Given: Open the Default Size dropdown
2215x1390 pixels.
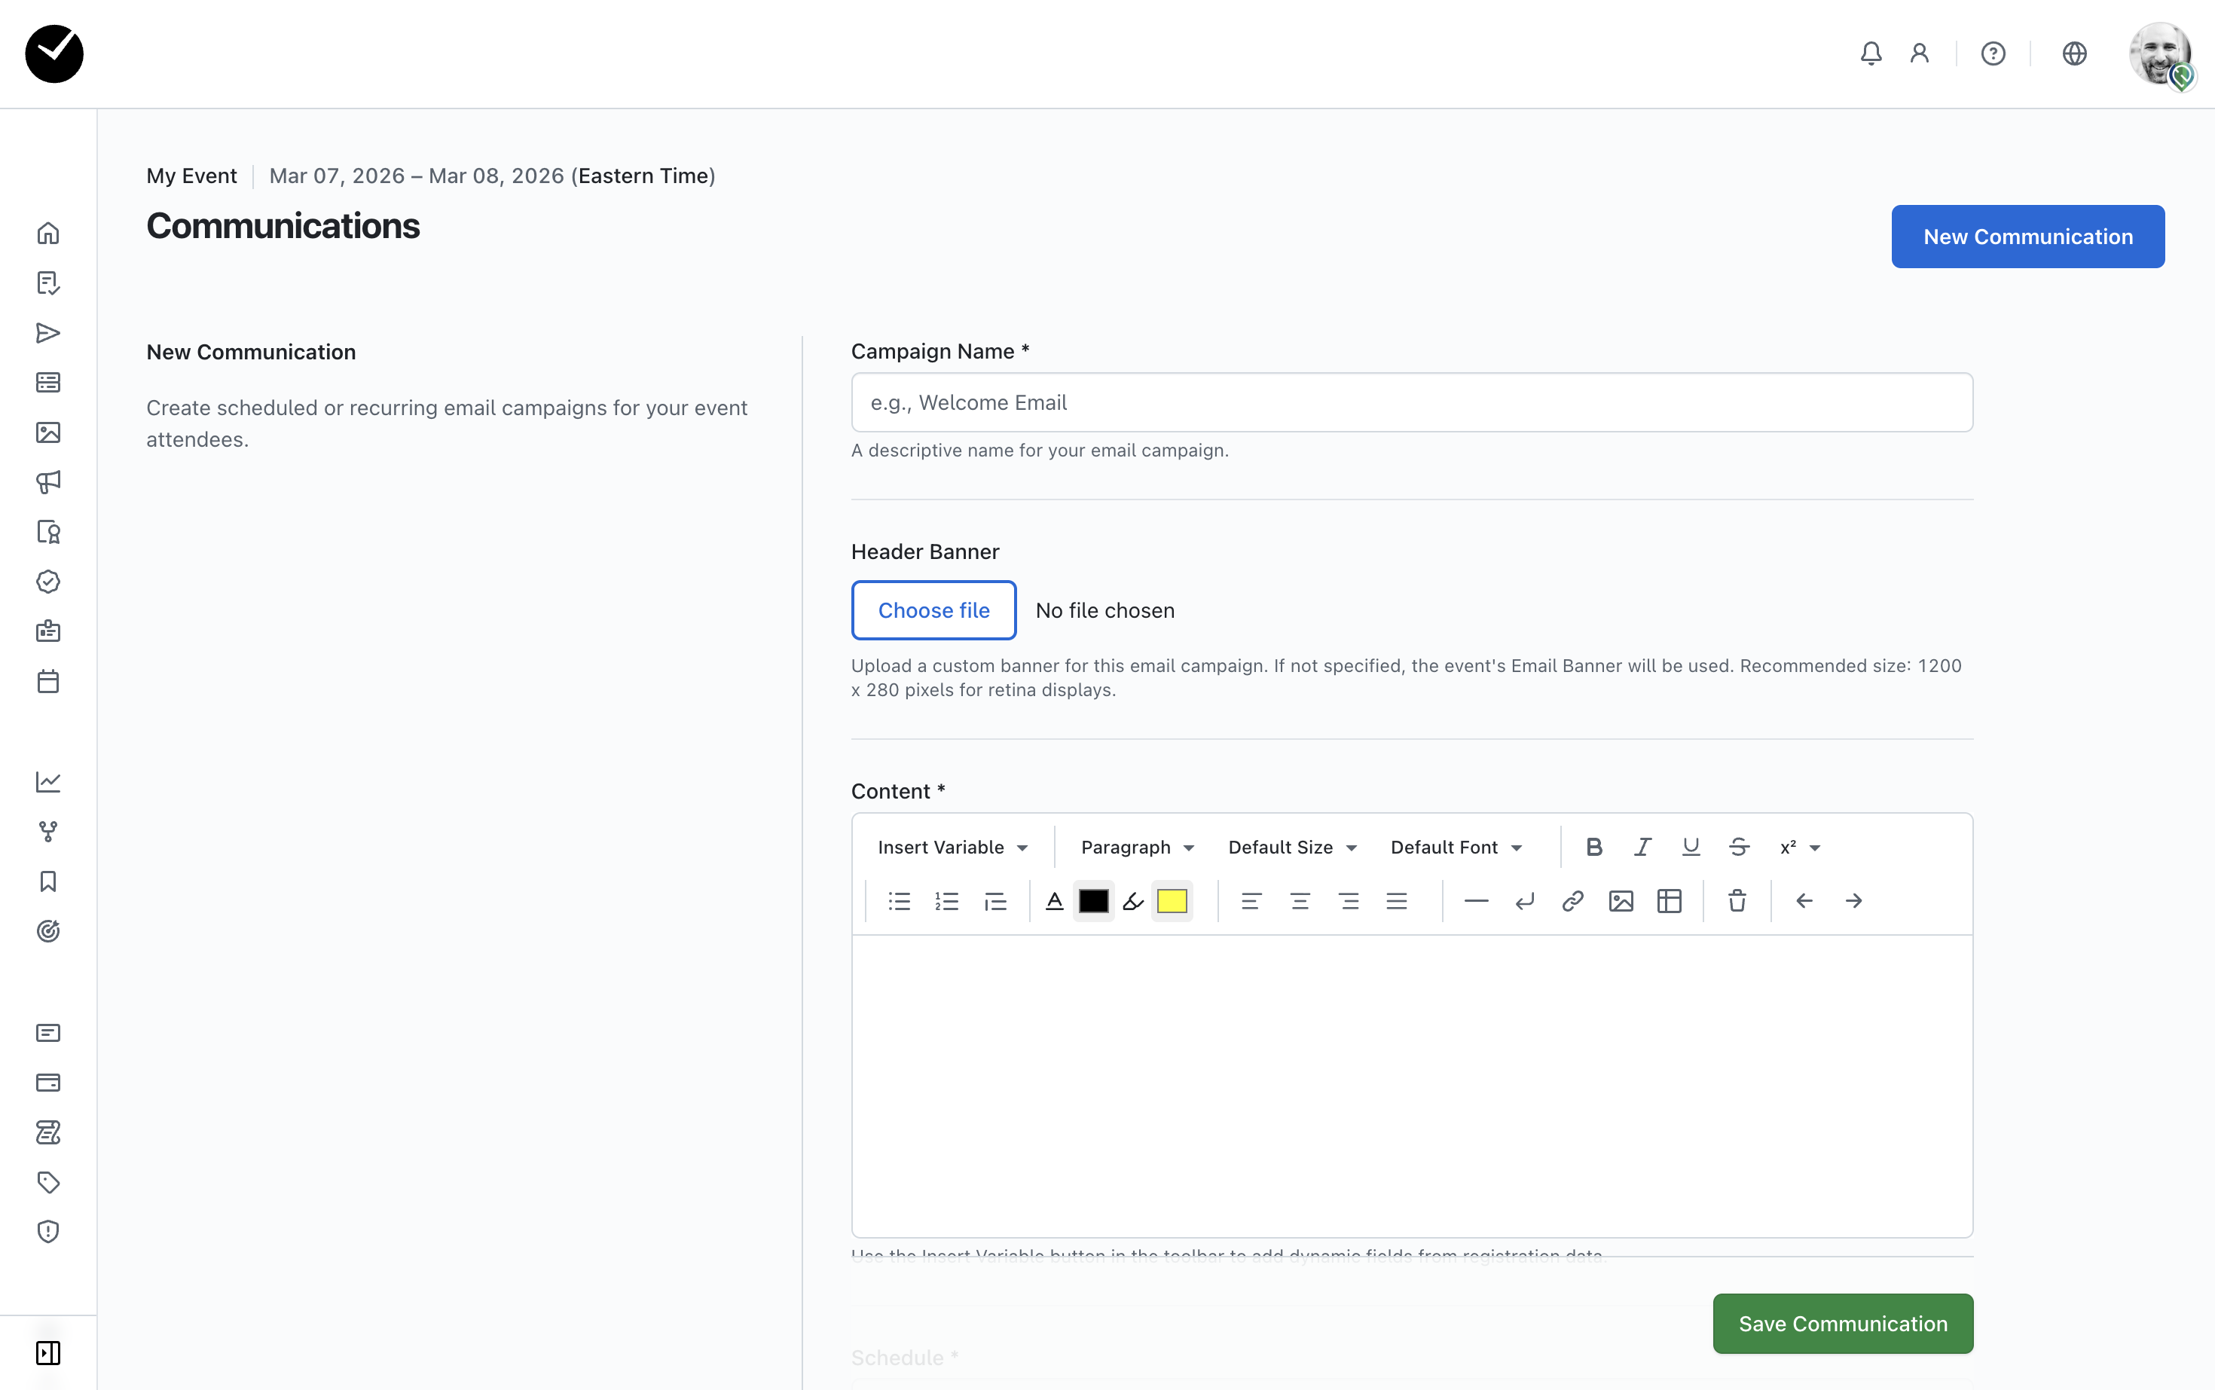Looking at the screenshot, I should [x=1291, y=847].
